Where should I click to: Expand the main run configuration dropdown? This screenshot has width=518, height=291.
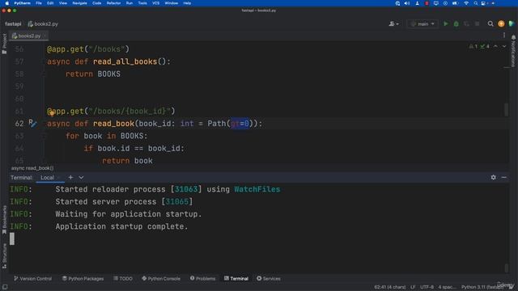(x=422, y=23)
